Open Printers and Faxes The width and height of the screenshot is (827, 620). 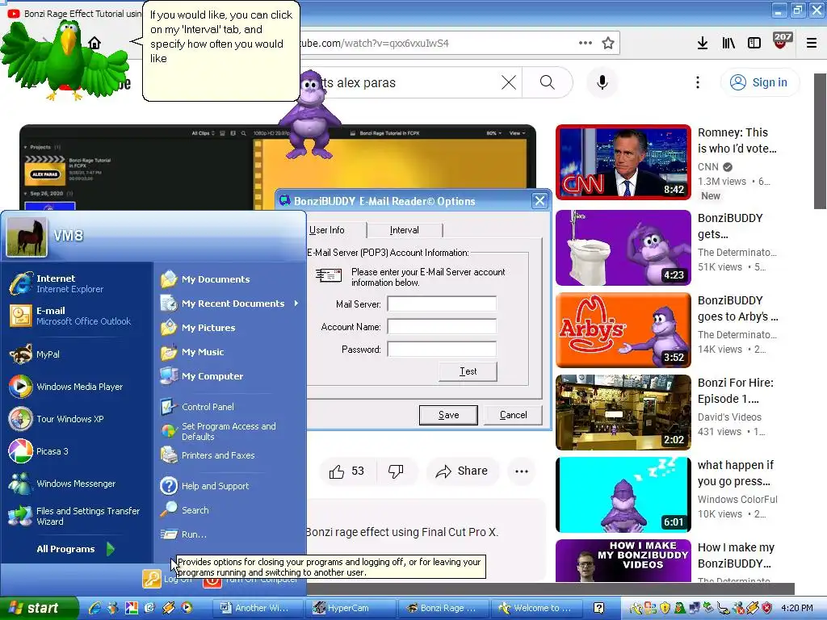tap(208, 455)
